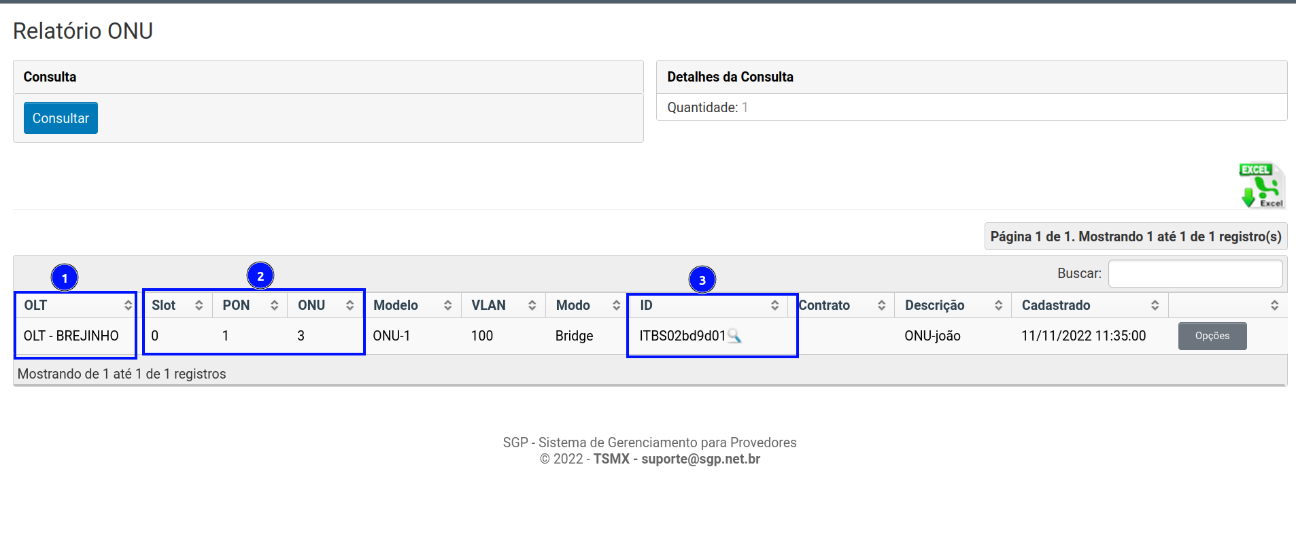Select the OLT - BREJINHO cell
1296x539 pixels.
point(71,336)
